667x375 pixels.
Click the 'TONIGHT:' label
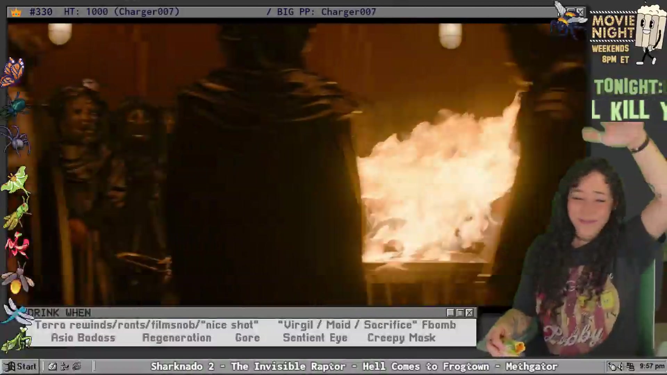pos(628,87)
